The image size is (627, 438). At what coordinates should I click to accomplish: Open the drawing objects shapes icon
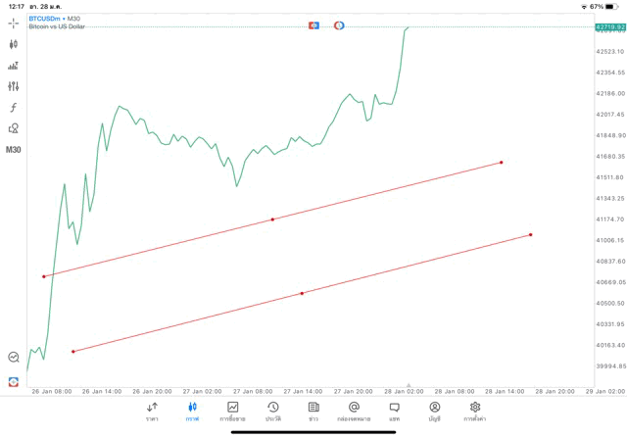click(x=14, y=128)
